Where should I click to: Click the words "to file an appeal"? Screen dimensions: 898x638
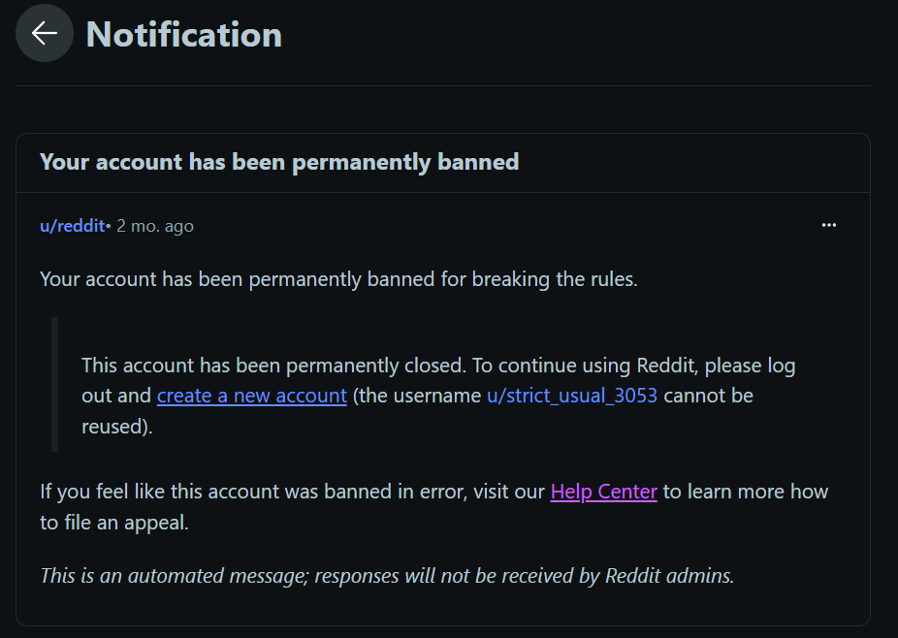(113, 523)
